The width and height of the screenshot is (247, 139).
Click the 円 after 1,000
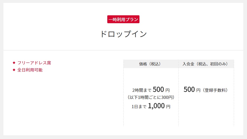[168, 107]
